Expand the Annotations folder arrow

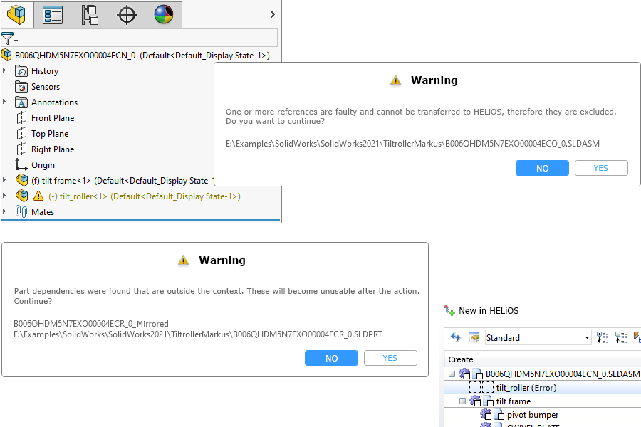[4, 102]
